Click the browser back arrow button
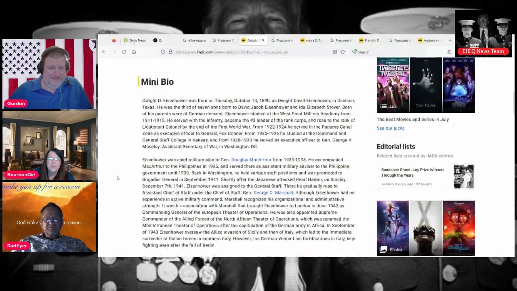Viewport: 517px width, 291px height. tap(104, 52)
